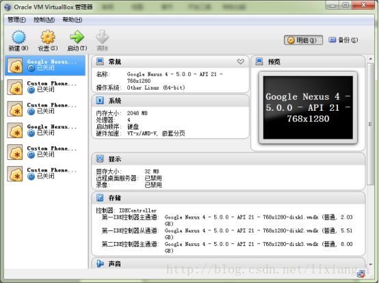Click the 存储 (Storage) section icon

pos(100,198)
